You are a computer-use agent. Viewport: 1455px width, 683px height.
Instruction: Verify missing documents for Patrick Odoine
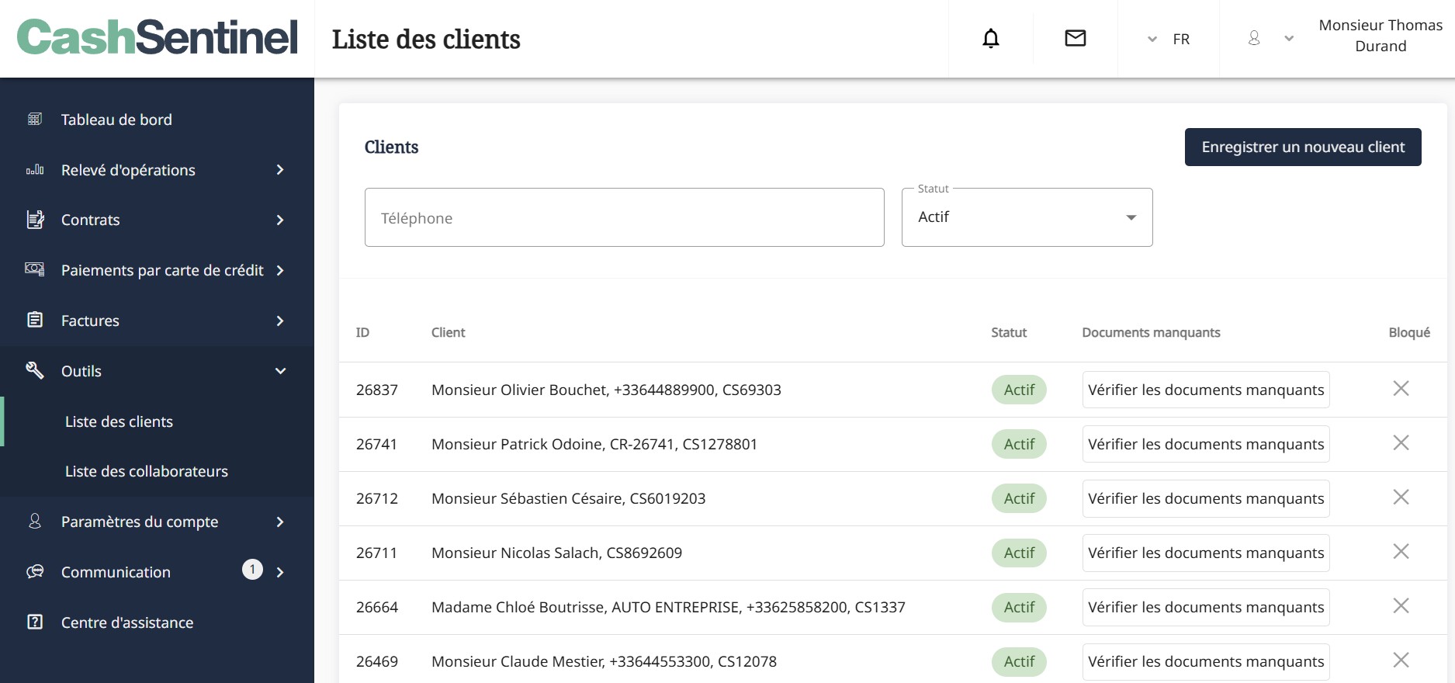click(1206, 444)
